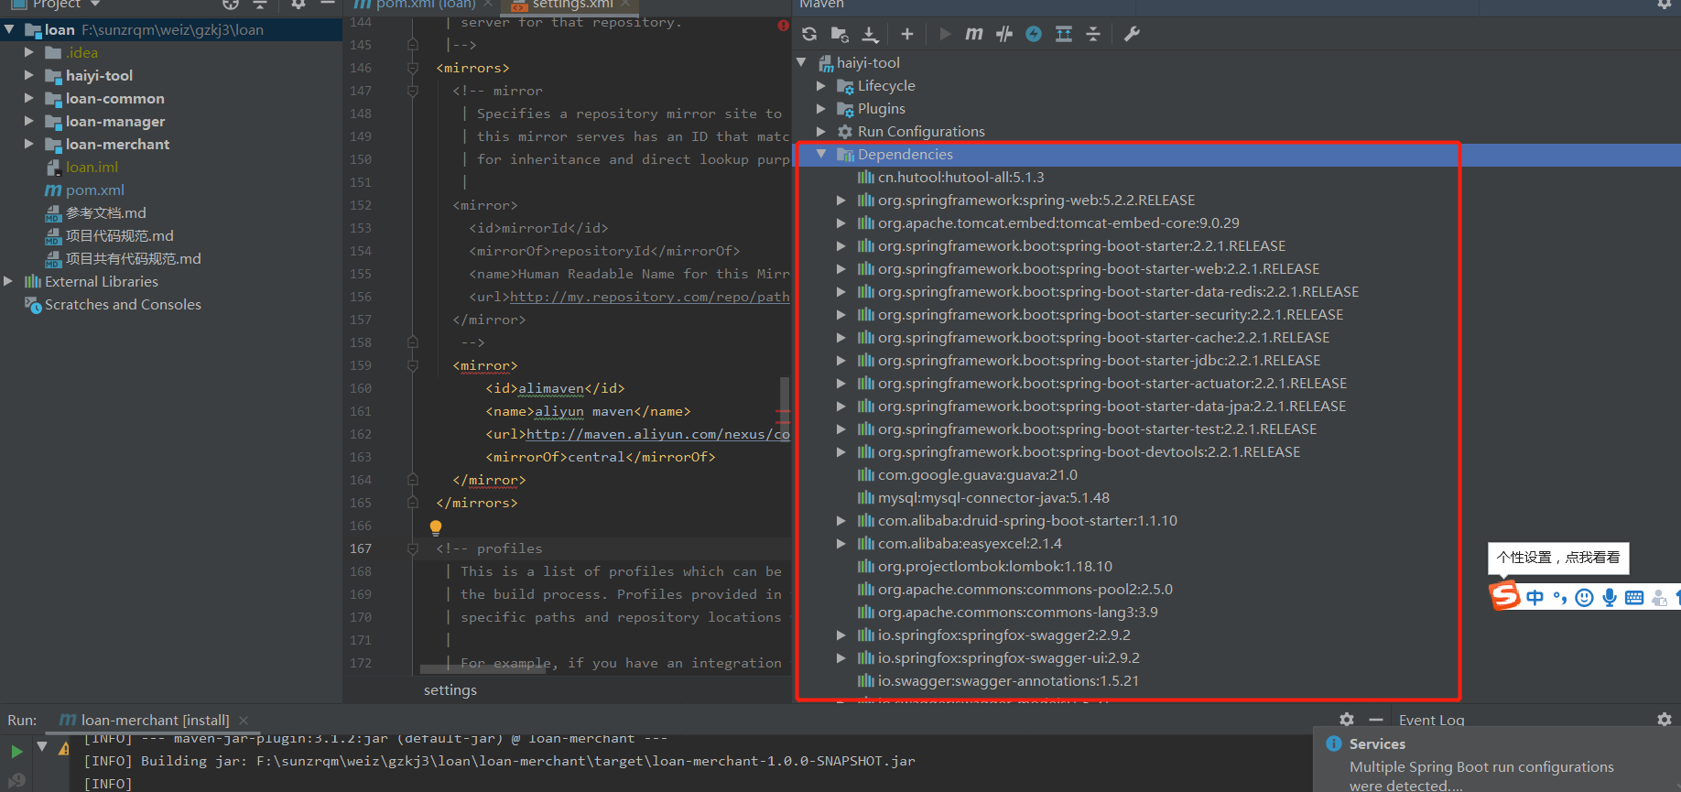Expand the loan-common module
This screenshot has height=792, width=1681.
(x=29, y=98)
